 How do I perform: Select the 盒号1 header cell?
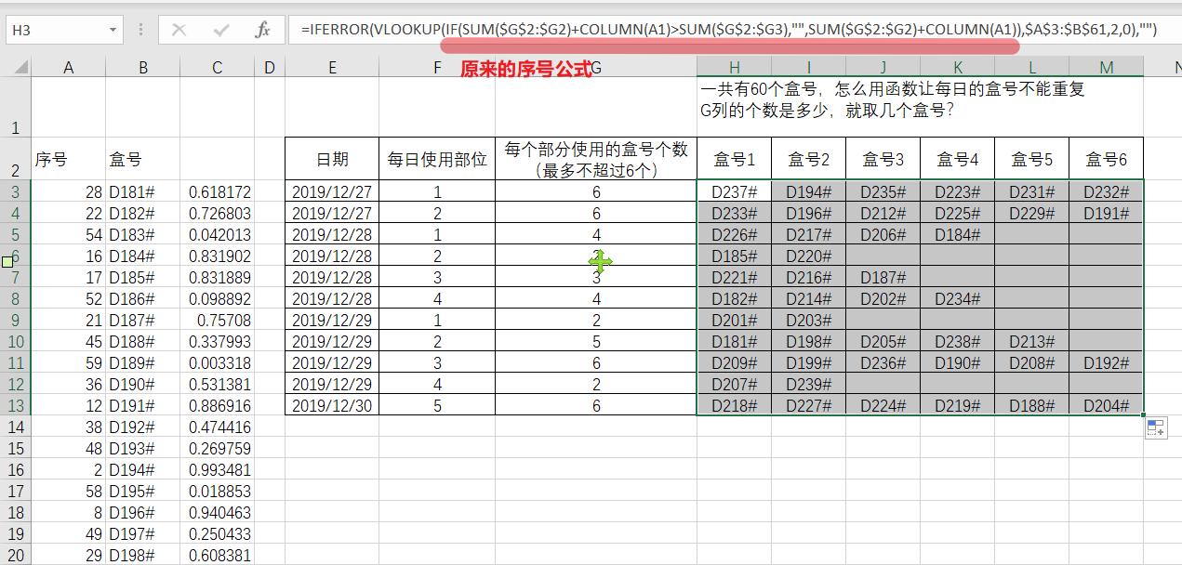click(x=734, y=158)
